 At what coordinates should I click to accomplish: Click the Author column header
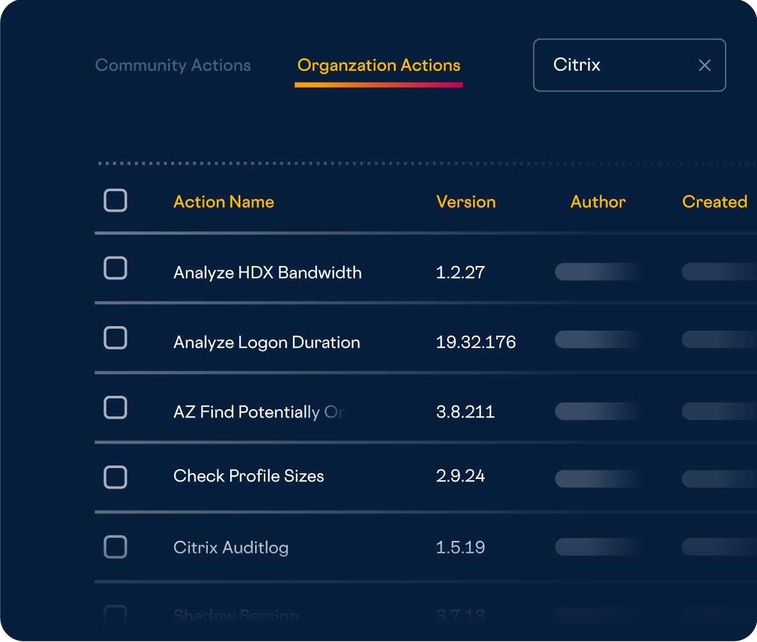[598, 202]
